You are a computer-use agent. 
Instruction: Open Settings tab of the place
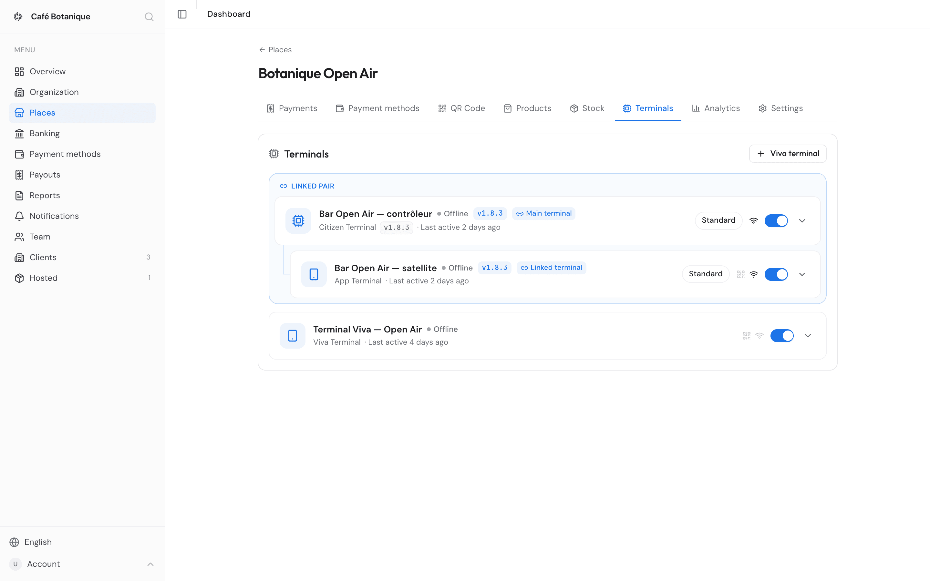(x=780, y=108)
